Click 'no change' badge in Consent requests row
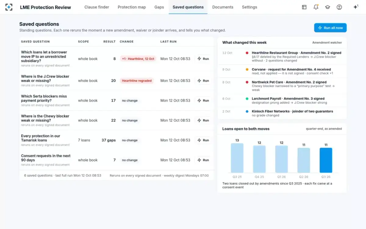The height and width of the screenshot is (229, 366). (130, 160)
